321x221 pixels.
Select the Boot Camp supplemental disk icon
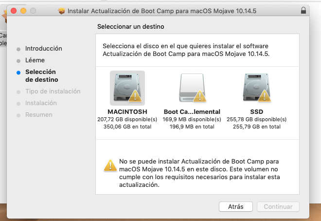[x=192, y=88]
